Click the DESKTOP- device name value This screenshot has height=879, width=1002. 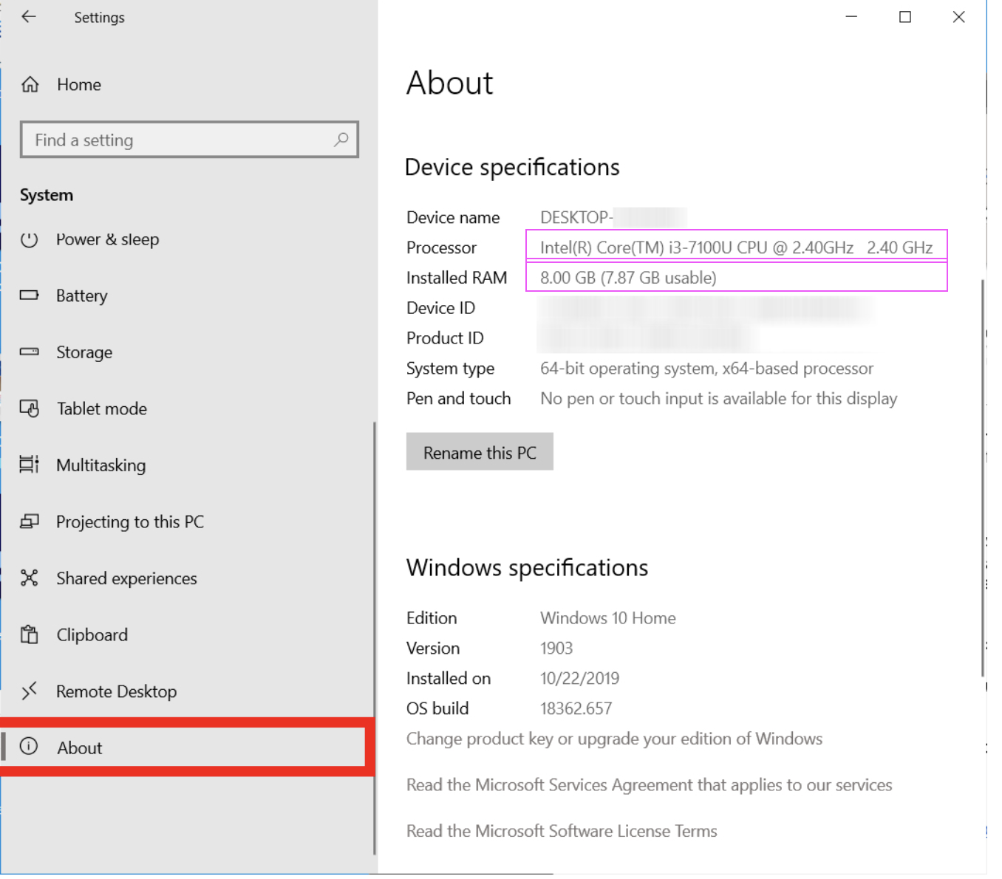[x=576, y=217]
